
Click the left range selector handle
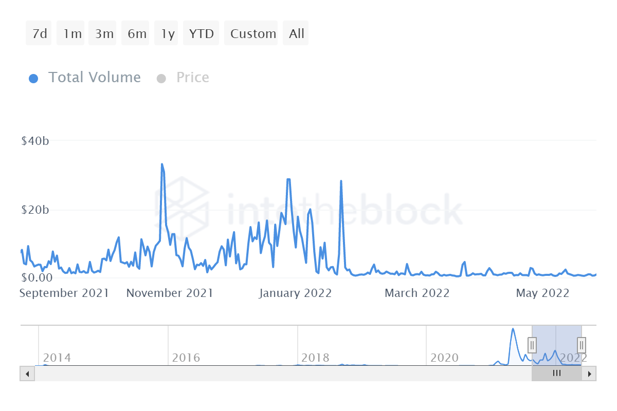[x=532, y=345]
